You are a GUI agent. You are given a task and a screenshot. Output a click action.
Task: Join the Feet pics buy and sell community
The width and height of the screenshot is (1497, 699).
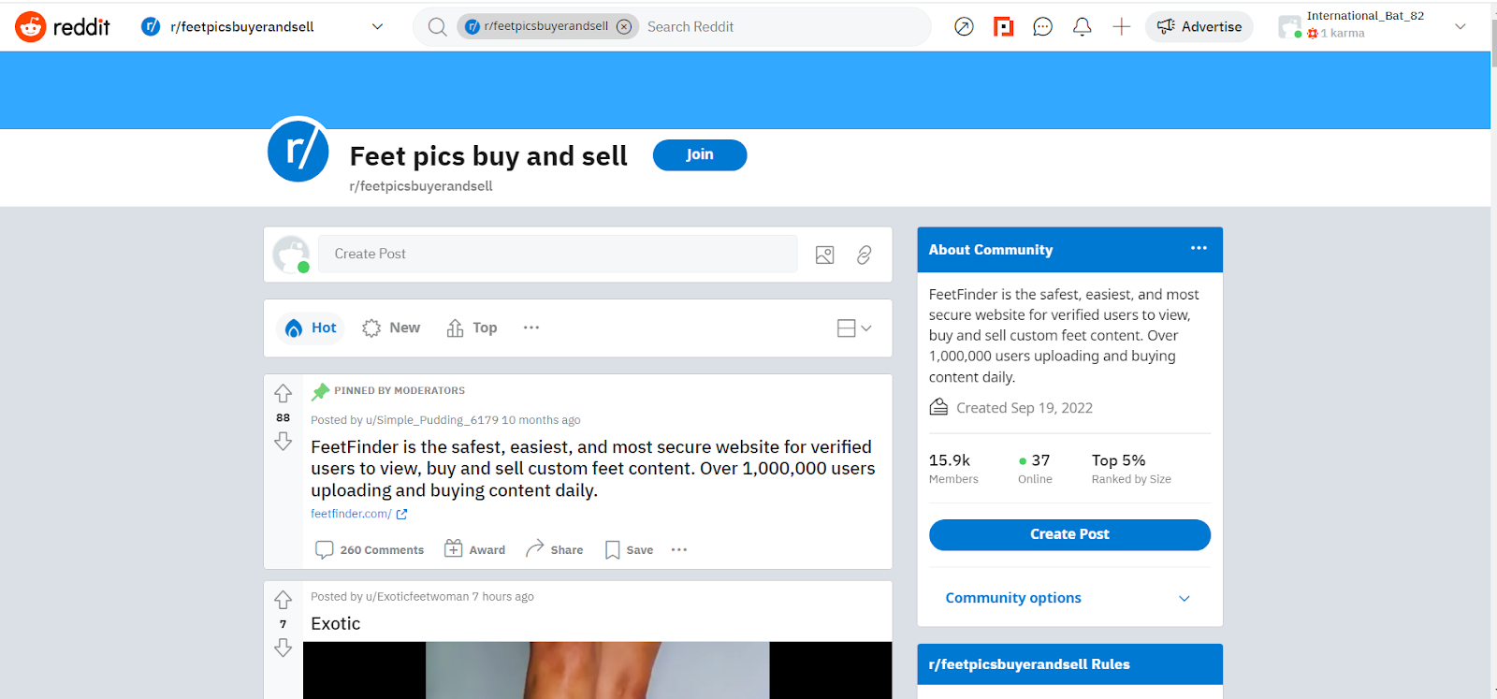coord(700,155)
